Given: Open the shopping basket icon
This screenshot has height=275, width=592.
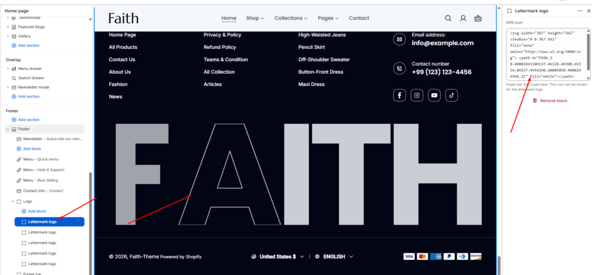Looking at the screenshot, I should click(x=478, y=18).
